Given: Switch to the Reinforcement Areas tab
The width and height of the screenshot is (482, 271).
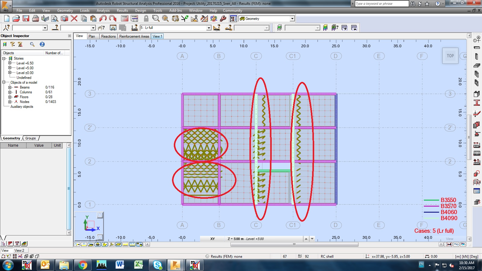Looking at the screenshot, I should (134, 36).
